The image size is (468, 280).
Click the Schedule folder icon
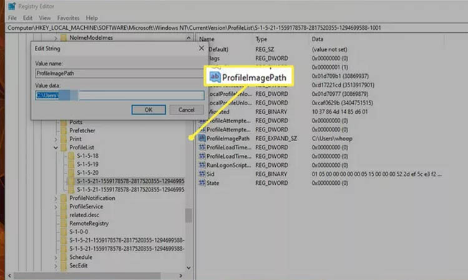pos(64,257)
